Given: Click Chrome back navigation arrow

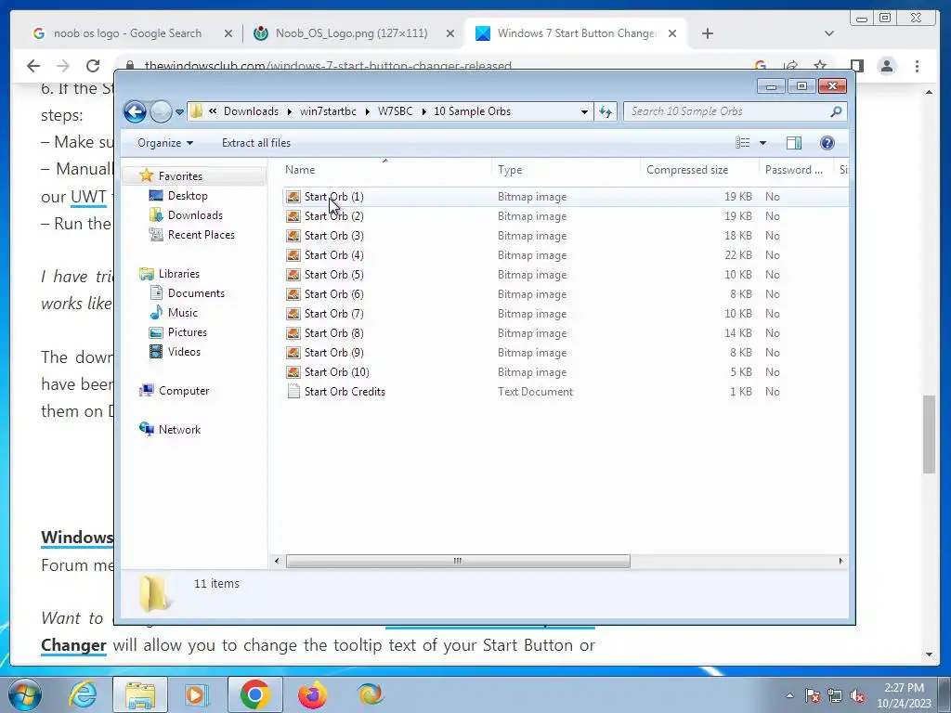Looking at the screenshot, I should tap(33, 66).
